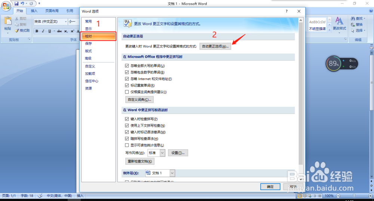Select 自定义 category in Word Options
Screen dimensions: 374x201
[98, 66]
